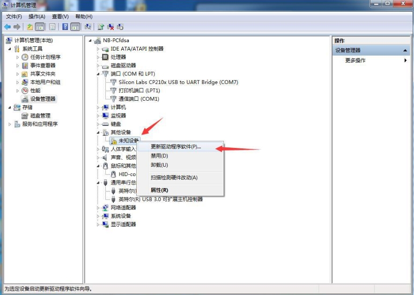
Task: Click the uninstall device red X toolbar icon
Action: pyautogui.click(x=111, y=27)
